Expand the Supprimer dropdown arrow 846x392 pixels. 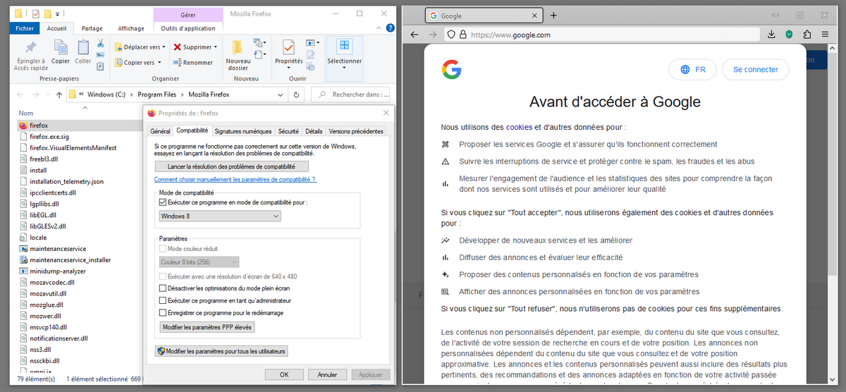pyautogui.click(x=215, y=47)
